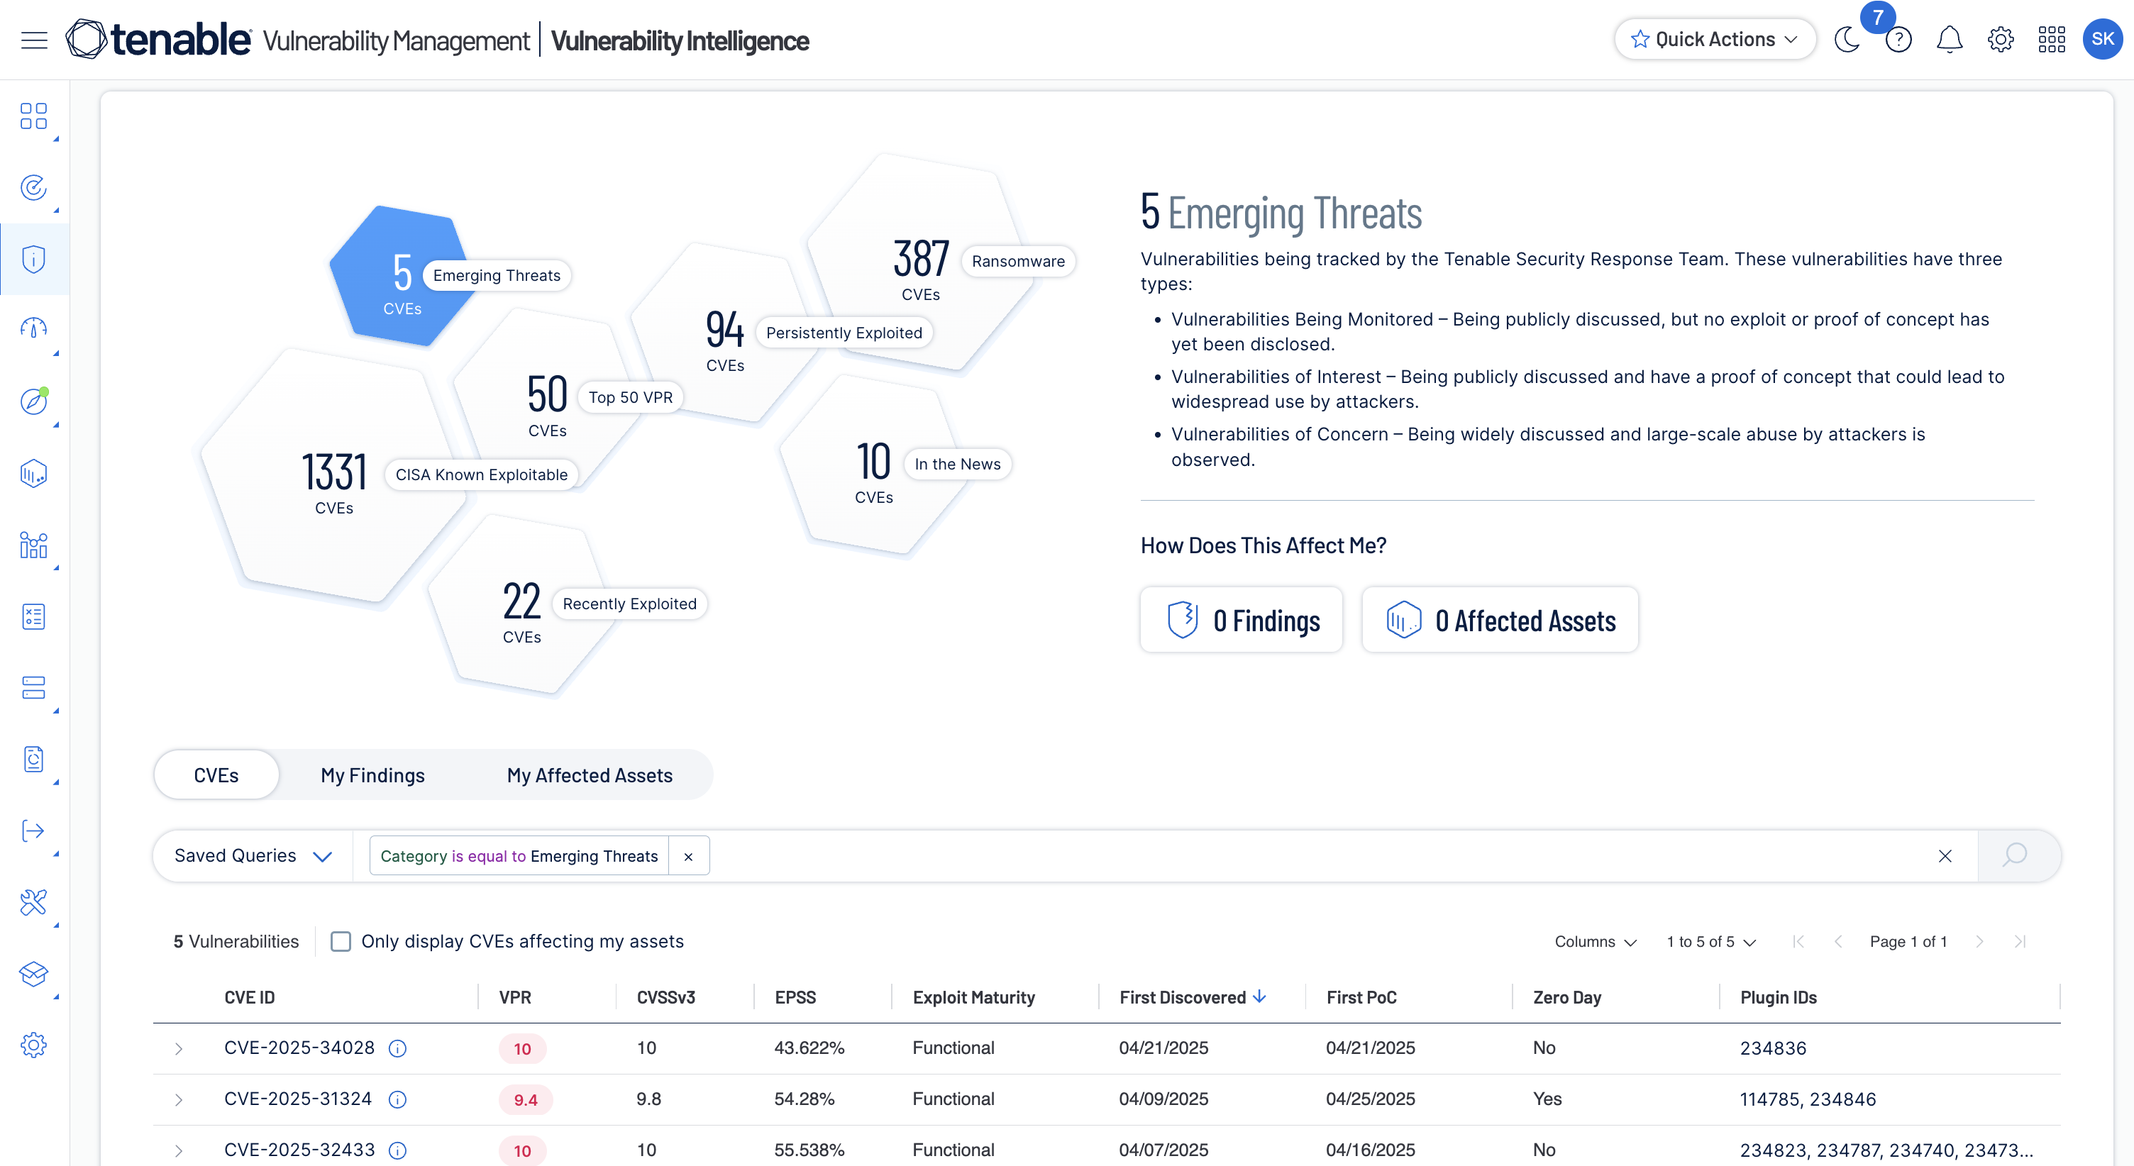Toggle dark mode moon icon

[1847, 40]
